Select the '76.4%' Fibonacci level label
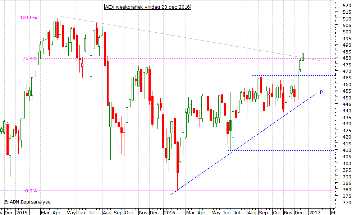The image size is (352, 215). point(30,59)
